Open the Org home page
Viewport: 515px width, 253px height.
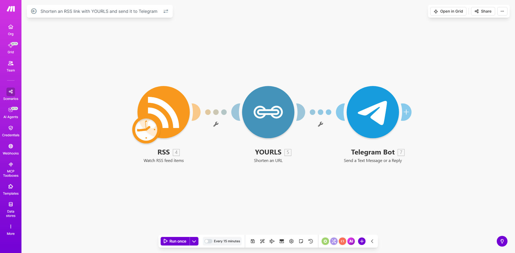pos(11,30)
